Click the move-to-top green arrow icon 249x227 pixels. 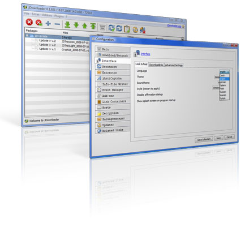tap(93, 26)
